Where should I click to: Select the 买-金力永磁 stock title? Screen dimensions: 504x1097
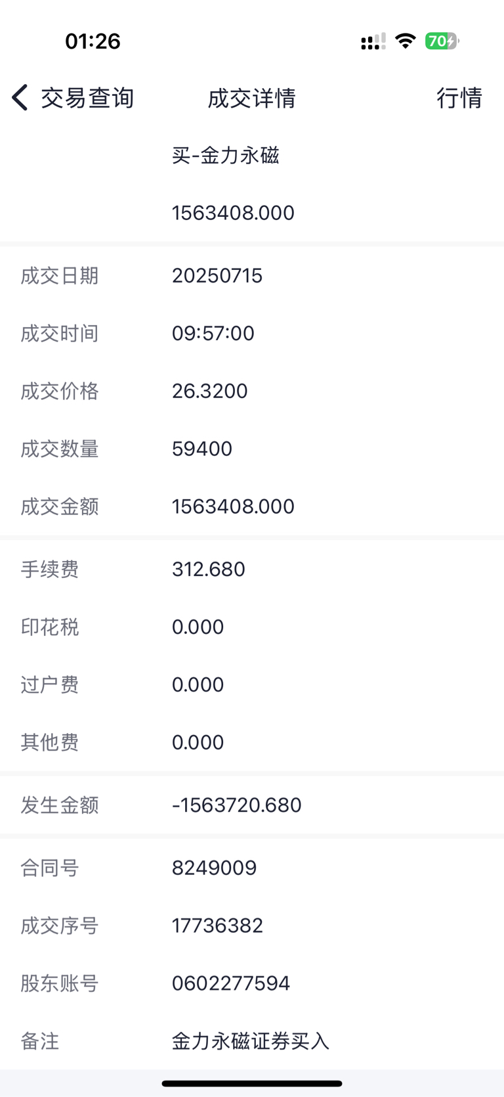pos(226,156)
